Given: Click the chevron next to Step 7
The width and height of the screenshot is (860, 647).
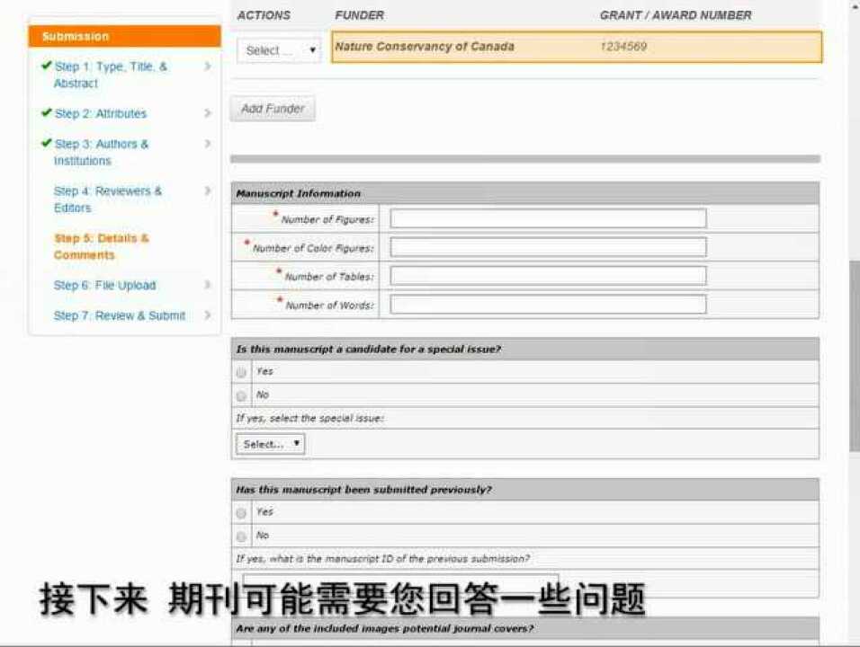Looking at the screenshot, I should [208, 315].
